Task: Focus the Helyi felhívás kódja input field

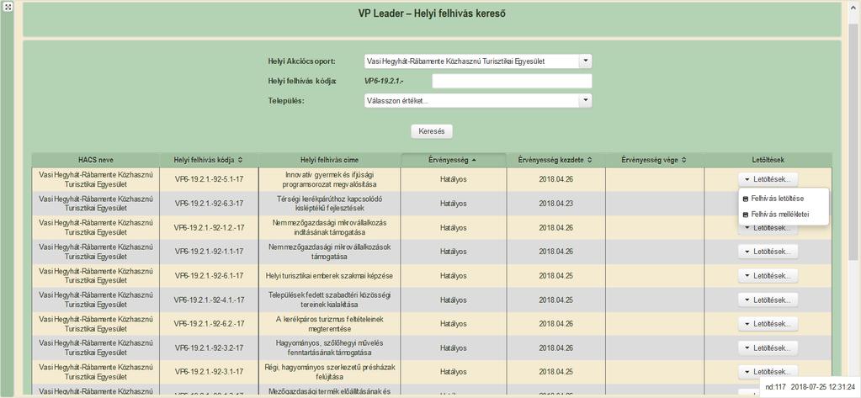Action: (512, 81)
